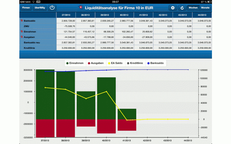The image size is (231, 144).
Task: Select the yellow EA Saldo point at 40/2013
Action: point(106,92)
